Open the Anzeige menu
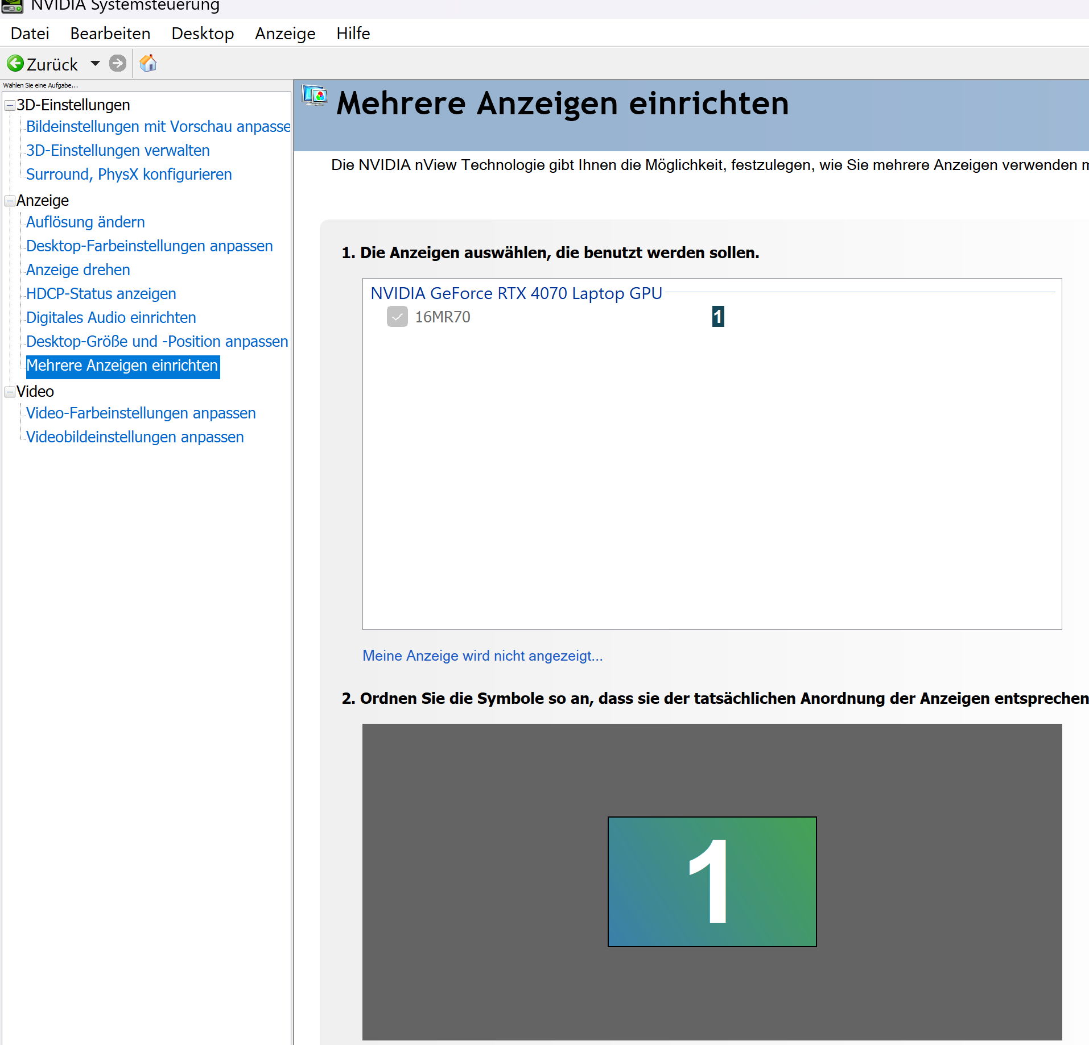The height and width of the screenshot is (1045, 1089). click(285, 34)
